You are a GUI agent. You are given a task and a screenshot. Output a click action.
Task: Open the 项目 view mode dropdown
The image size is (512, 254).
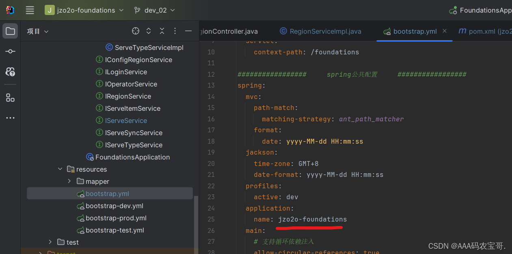point(37,31)
